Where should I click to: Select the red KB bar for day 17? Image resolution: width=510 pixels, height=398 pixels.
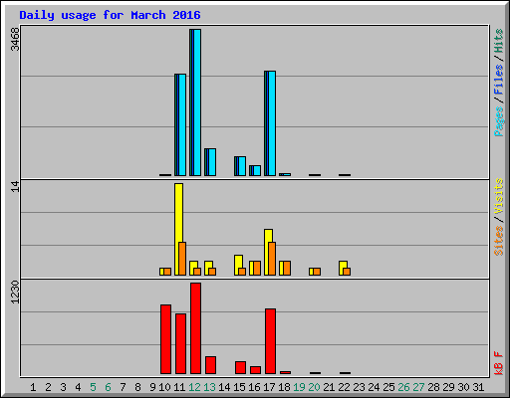pyautogui.click(x=271, y=341)
